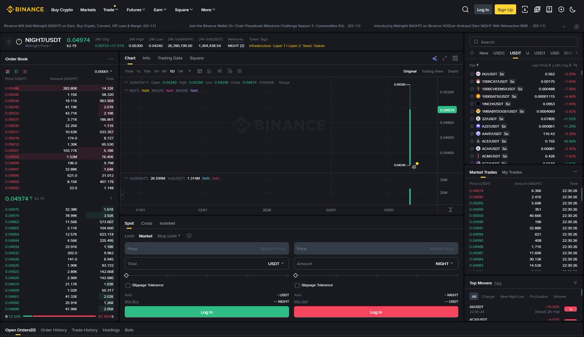Open the chart grid layout icon
This screenshot has width=584, height=337.
click(x=455, y=58)
